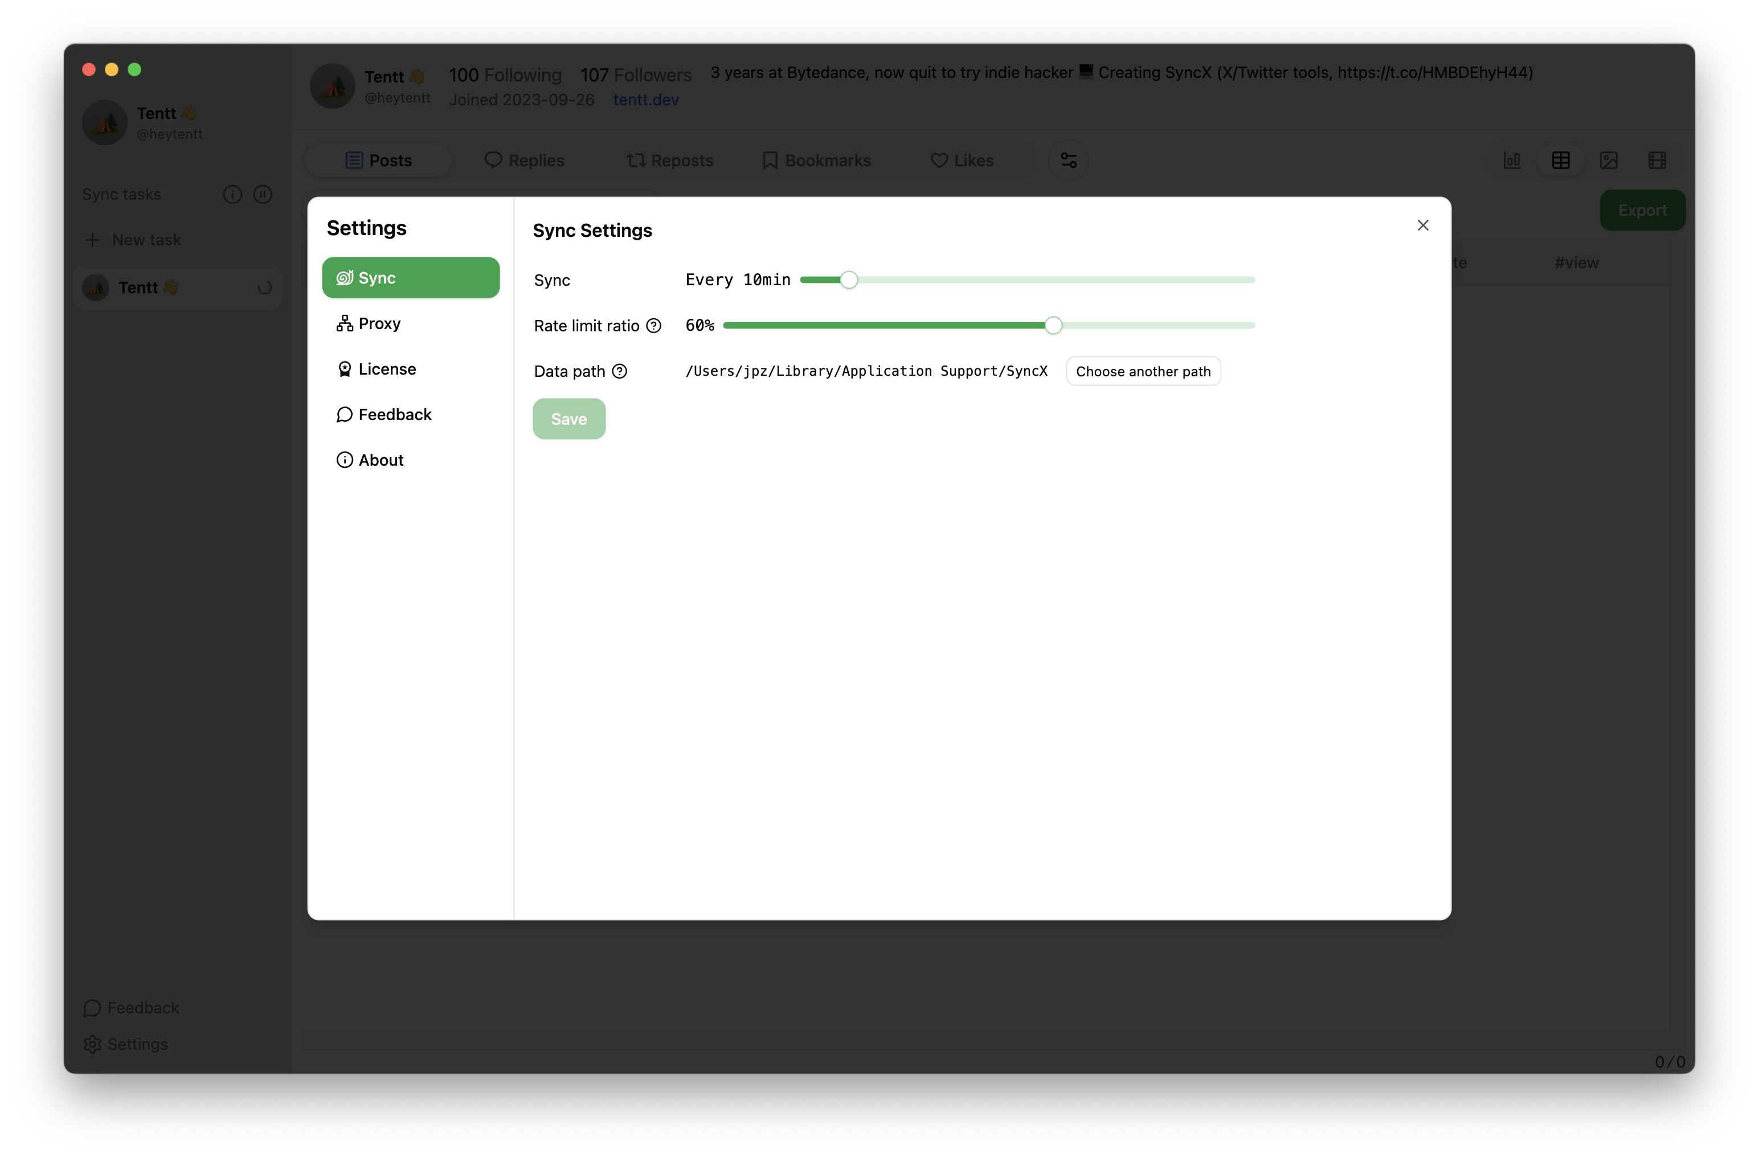Pause sync tasks
Viewport: 1759px width, 1158px height.
(263, 194)
